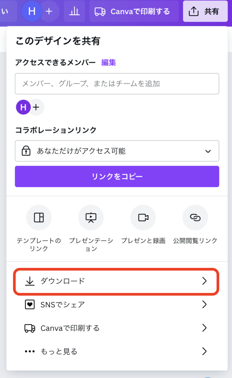
Task: Click the plus icon beside top avatar
Action: [49, 11]
